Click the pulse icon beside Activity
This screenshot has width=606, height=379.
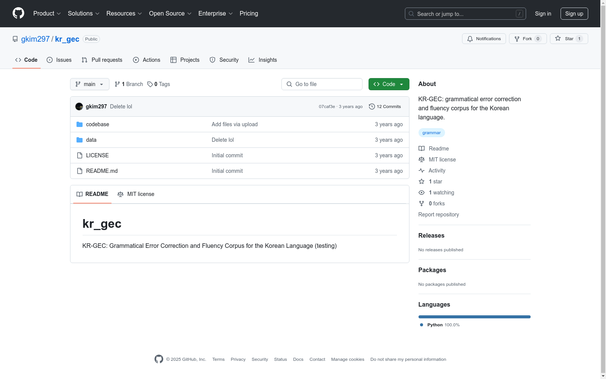pyautogui.click(x=422, y=171)
